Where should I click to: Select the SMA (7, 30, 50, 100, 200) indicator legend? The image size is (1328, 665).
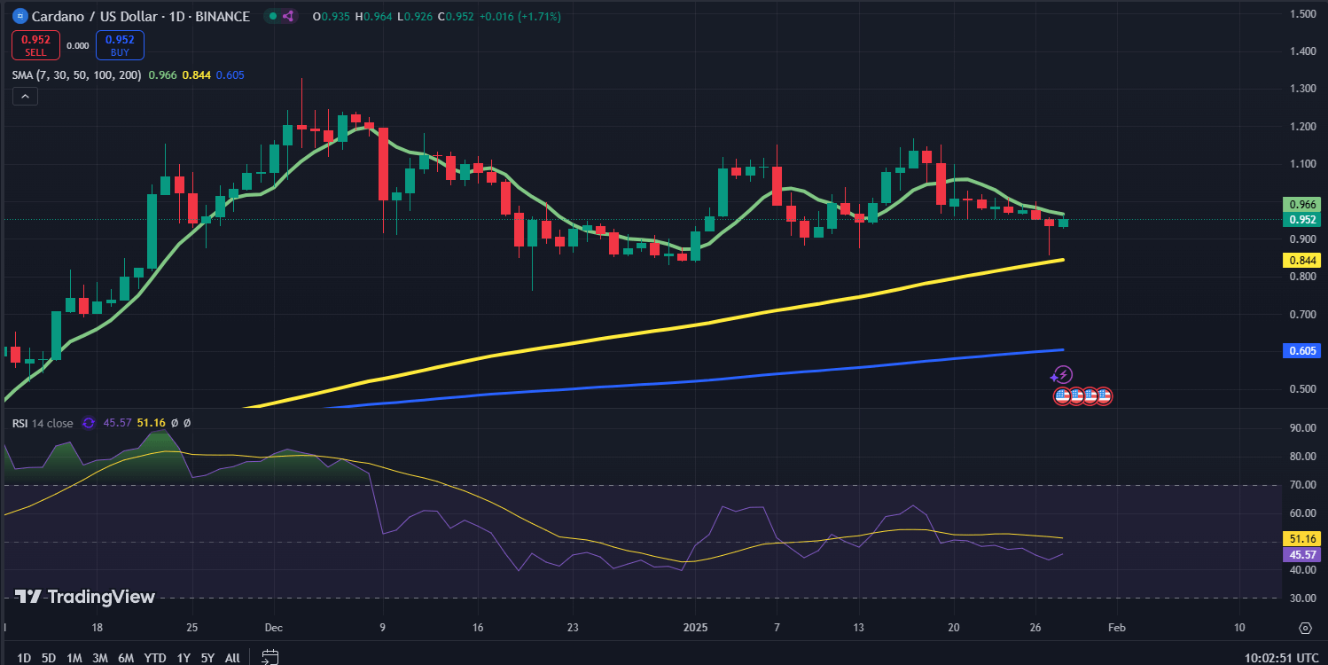click(76, 75)
